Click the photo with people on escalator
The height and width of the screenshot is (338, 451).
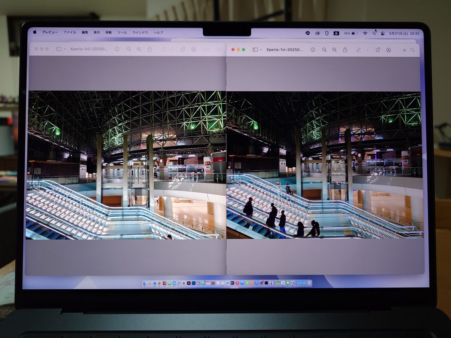[325, 165]
